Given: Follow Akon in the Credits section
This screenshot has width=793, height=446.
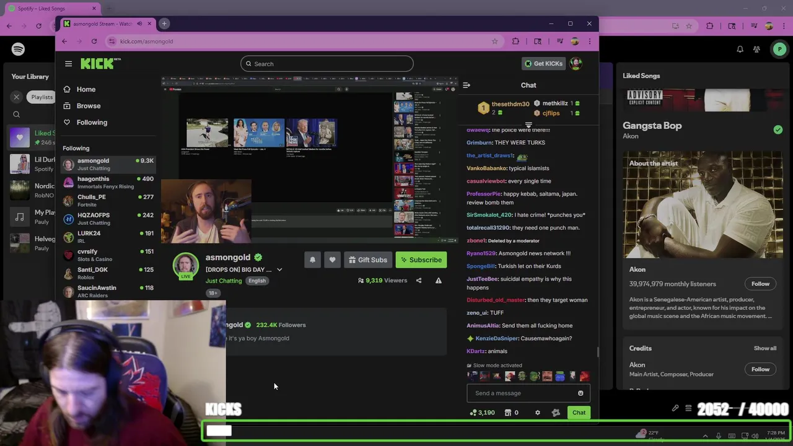Looking at the screenshot, I should pyautogui.click(x=760, y=370).
